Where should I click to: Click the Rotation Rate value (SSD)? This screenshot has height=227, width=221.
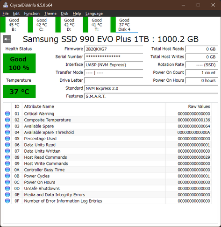pos(202,65)
